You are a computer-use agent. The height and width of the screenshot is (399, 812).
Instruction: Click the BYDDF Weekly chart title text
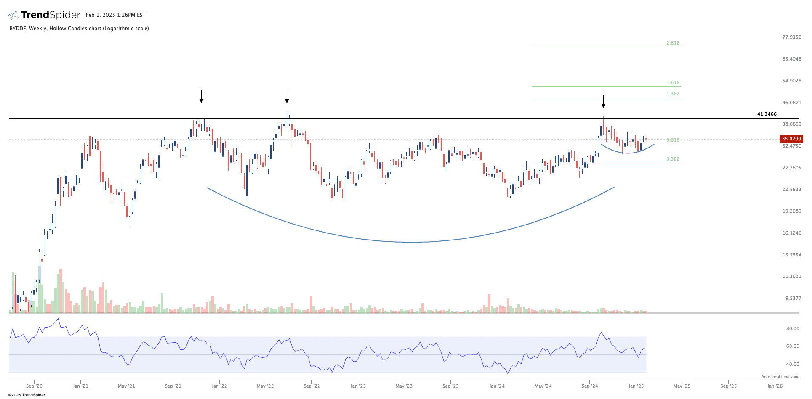coord(79,29)
